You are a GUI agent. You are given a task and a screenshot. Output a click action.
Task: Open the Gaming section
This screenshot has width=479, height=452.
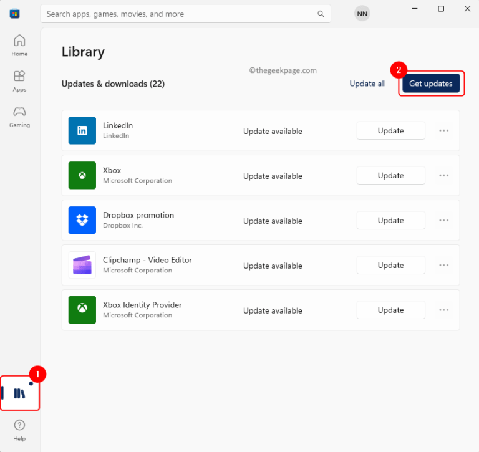(19, 116)
